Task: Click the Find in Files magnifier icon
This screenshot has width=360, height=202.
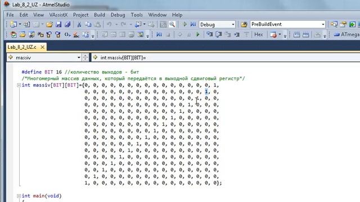Action: click(x=172, y=24)
